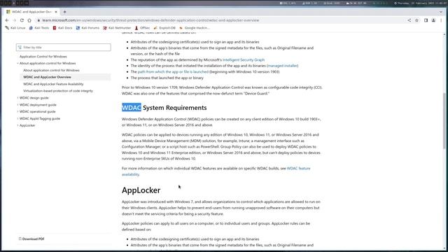Screen dimensions: 448x252
Task: Bookmark this page with the star icon
Action: (x=416, y=20)
